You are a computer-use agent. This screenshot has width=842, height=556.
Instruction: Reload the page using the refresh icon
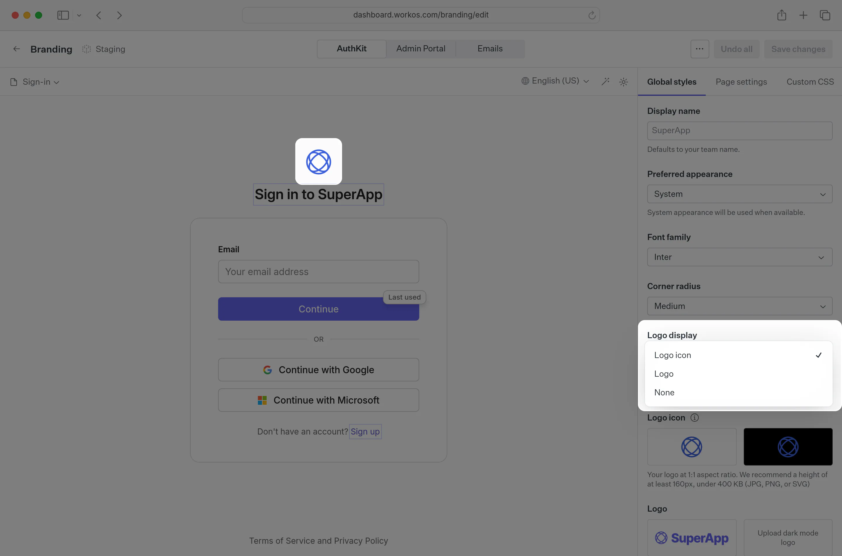pyautogui.click(x=591, y=15)
